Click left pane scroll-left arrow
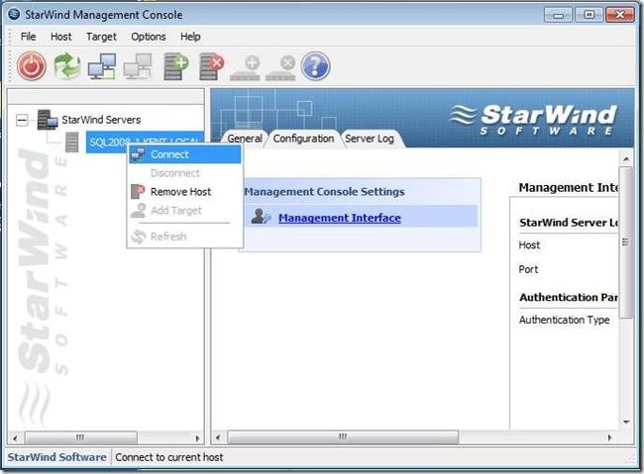Viewport: 644px width, 474px height. coord(15,438)
